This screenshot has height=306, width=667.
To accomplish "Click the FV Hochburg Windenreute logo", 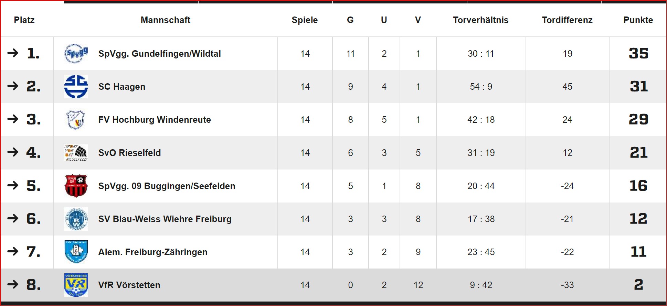I will pos(76,120).
